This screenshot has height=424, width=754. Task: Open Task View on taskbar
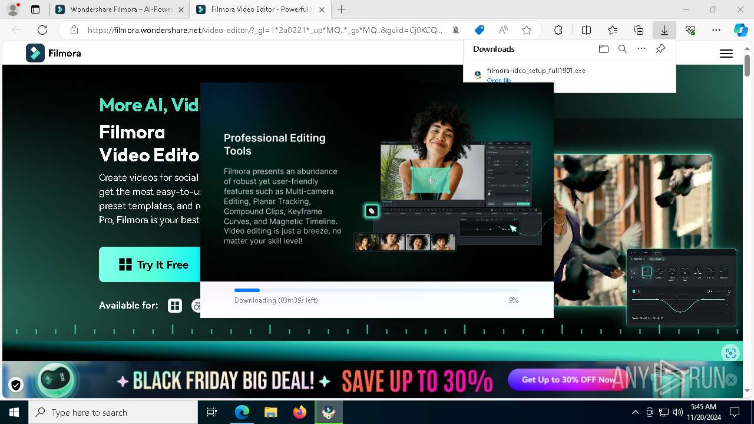coord(212,412)
